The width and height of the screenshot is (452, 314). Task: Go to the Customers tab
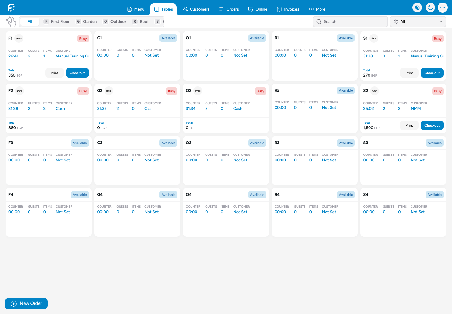pos(196,9)
